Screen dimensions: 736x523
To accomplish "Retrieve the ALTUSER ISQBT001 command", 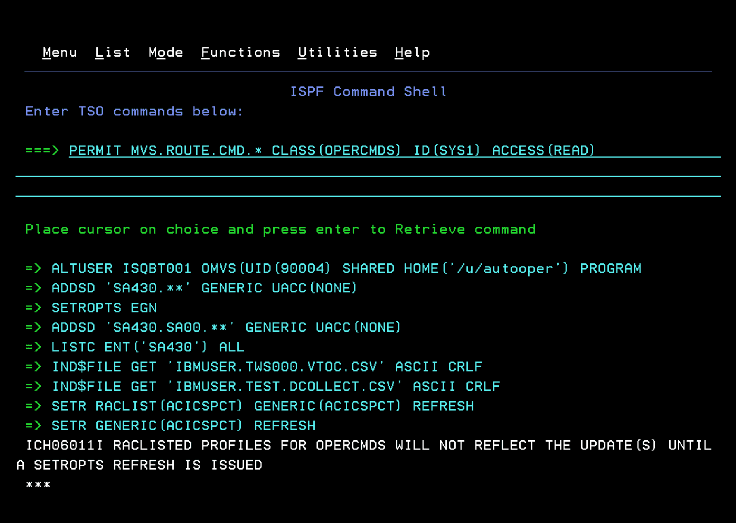I will pos(346,268).
